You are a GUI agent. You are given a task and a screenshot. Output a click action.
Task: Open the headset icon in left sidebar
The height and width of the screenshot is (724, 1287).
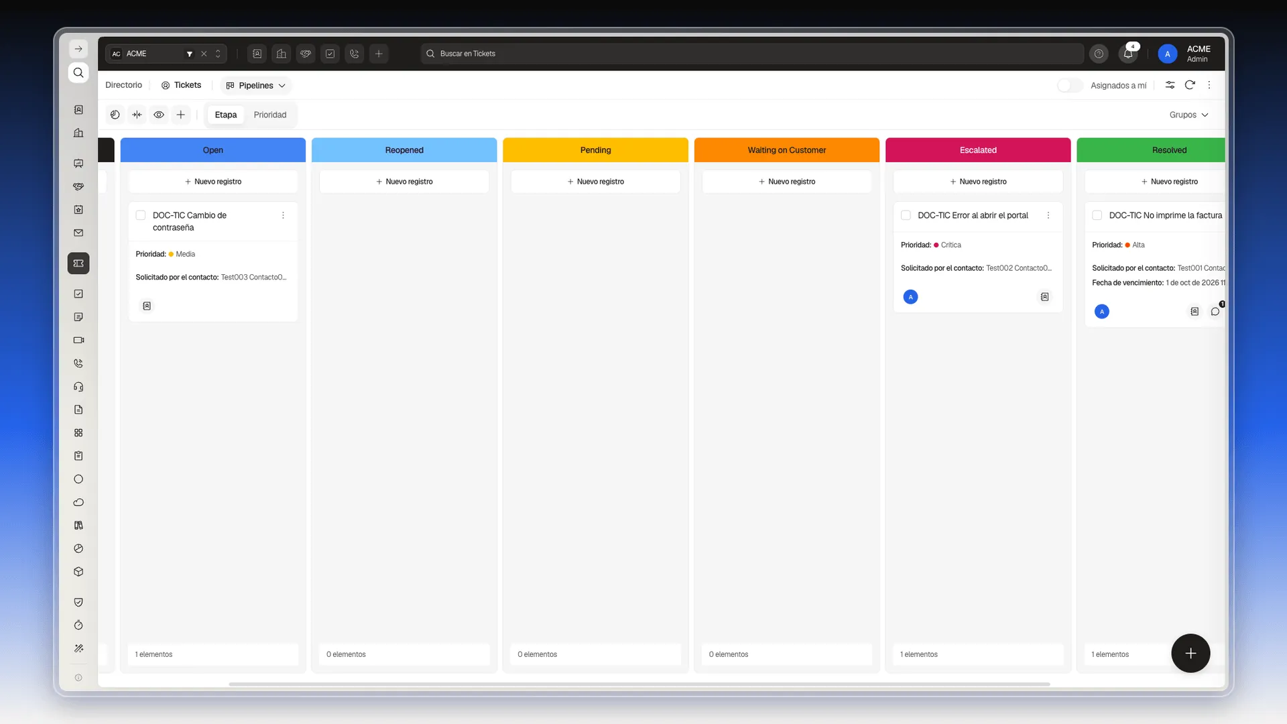click(x=78, y=387)
